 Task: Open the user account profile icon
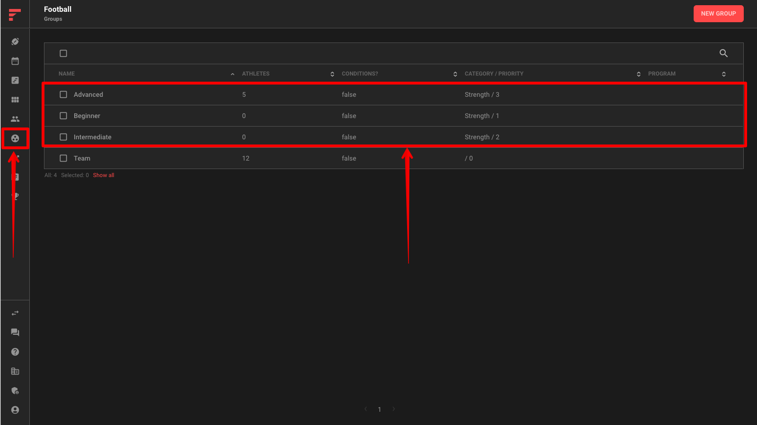[15, 410]
